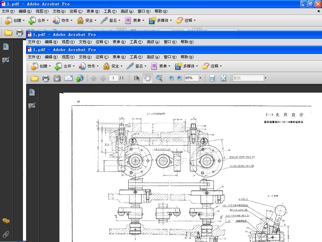The image size is (322, 242).
Task: Open the Comments panel speech bubble icon
Action: (6, 221)
